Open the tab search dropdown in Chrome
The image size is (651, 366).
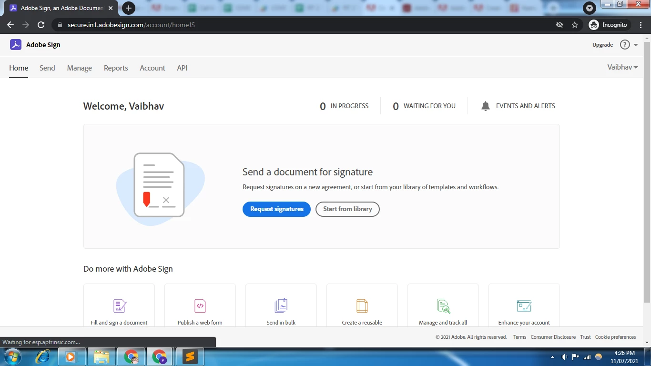click(590, 8)
